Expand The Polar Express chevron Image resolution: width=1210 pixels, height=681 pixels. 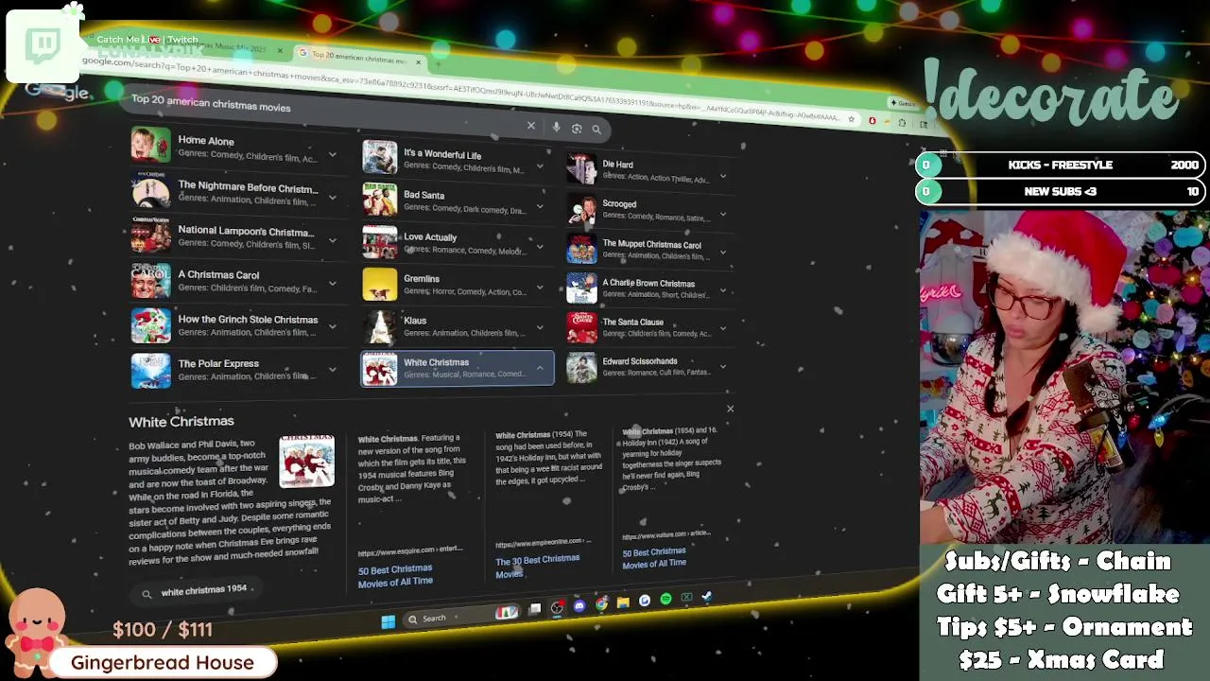(x=332, y=370)
